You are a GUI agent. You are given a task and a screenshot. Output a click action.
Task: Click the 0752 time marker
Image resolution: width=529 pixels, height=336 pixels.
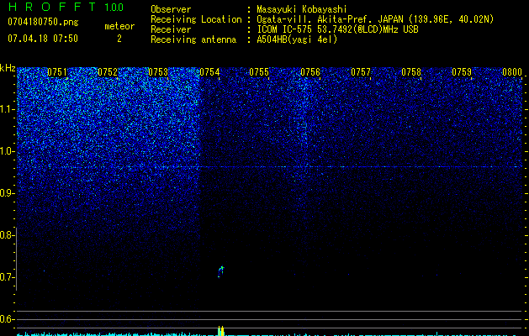108,72
